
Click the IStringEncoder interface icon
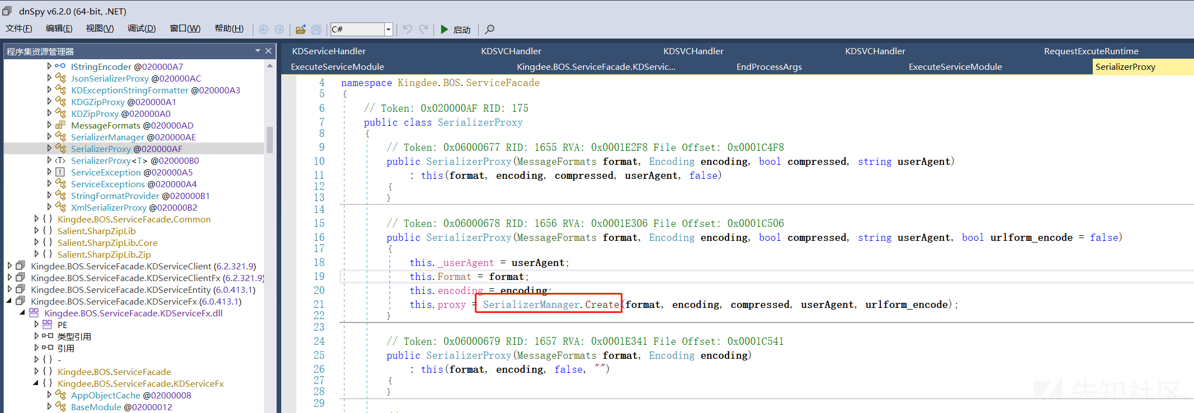pos(60,66)
